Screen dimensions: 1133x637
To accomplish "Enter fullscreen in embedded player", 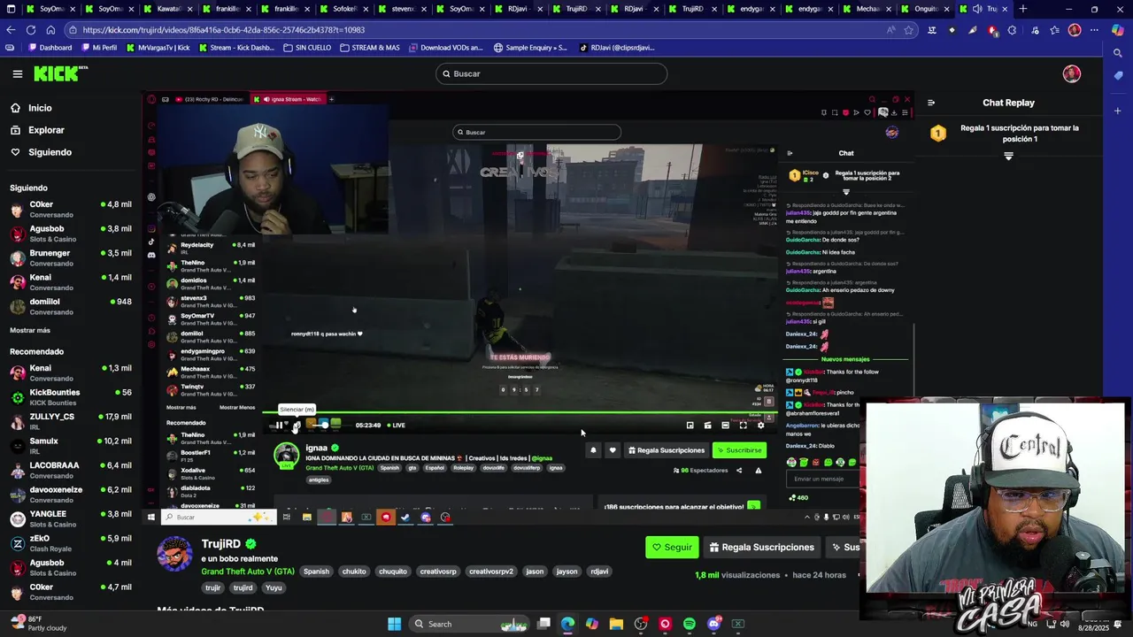I will click(743, 426).
